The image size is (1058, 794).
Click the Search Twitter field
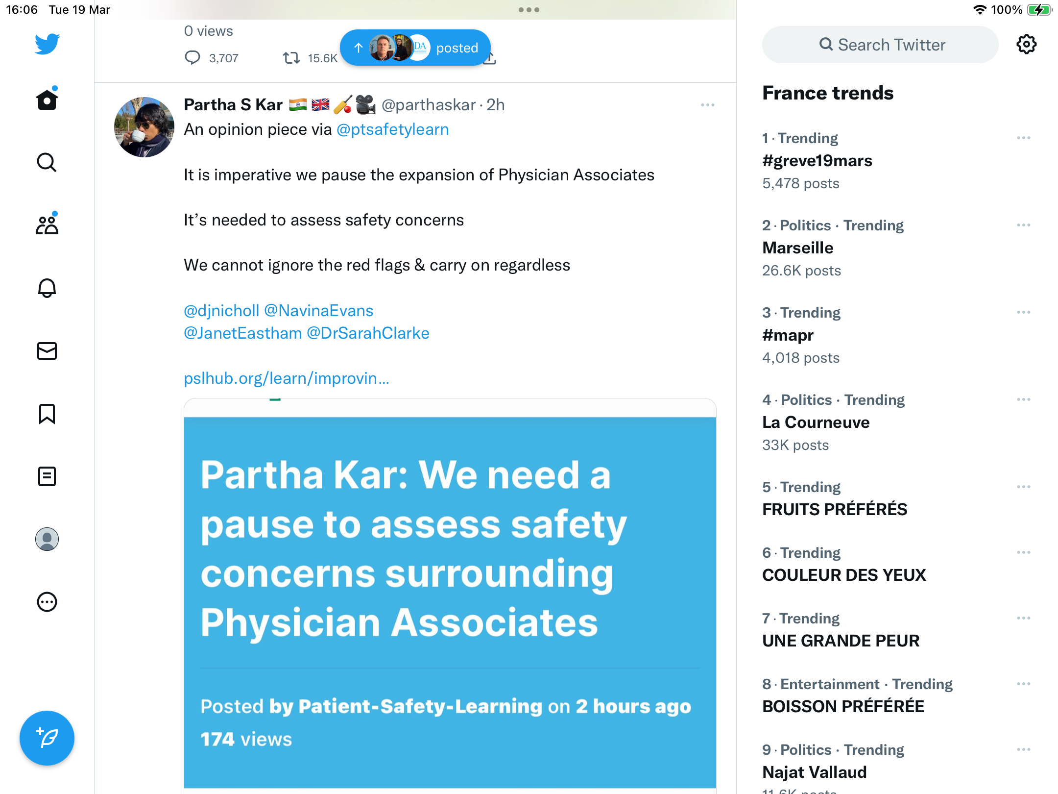click(880, 45)
